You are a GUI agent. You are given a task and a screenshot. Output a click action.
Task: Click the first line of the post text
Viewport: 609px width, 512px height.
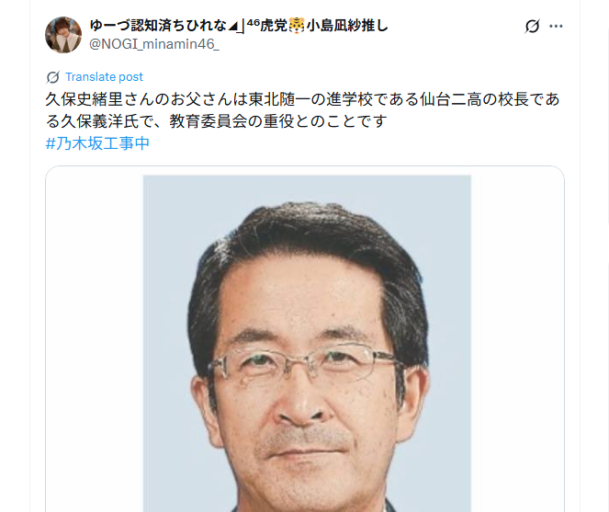tap(302, 99)
